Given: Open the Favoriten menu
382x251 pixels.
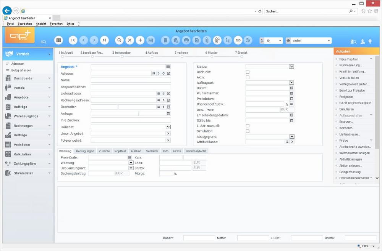Looking at the screenshot, I should click(56, 24).
